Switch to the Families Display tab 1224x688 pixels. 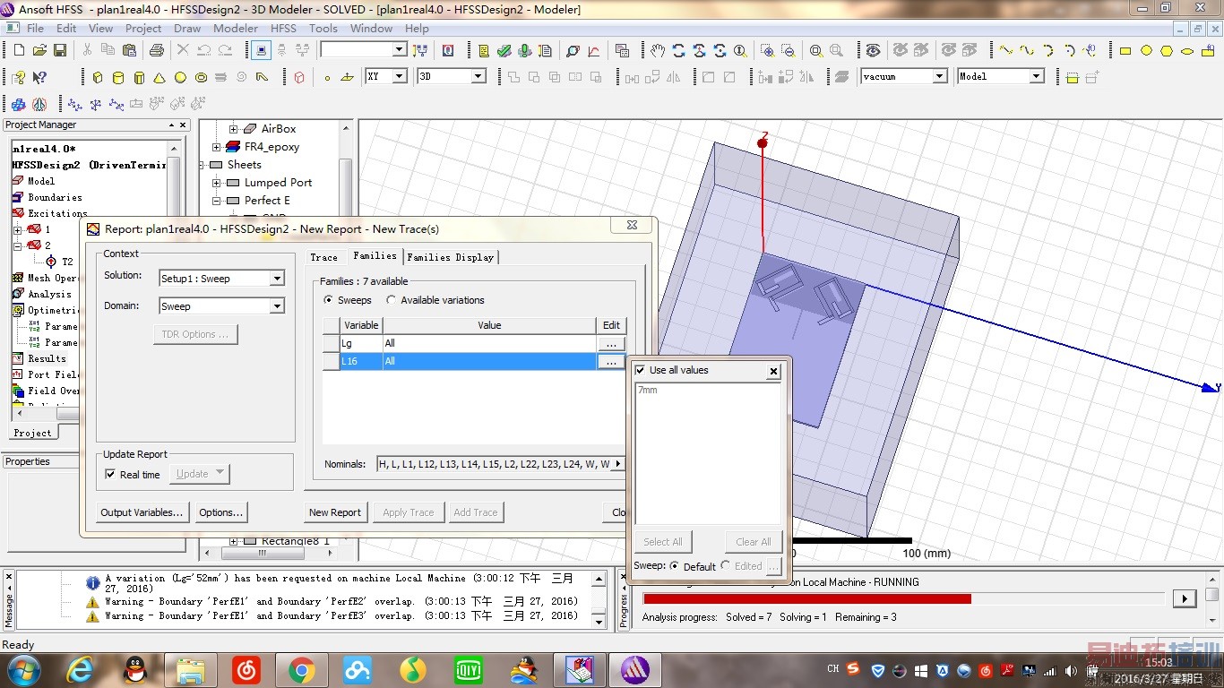[450, 257]
